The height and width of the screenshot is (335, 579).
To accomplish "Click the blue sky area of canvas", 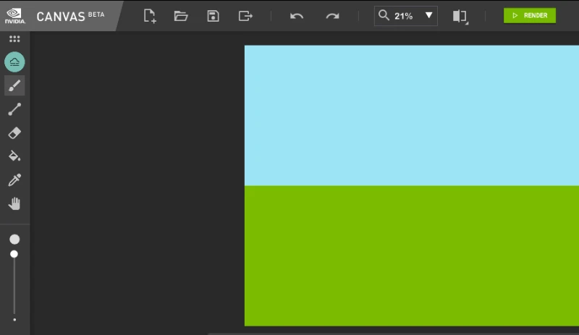I will tap(411, 115).
